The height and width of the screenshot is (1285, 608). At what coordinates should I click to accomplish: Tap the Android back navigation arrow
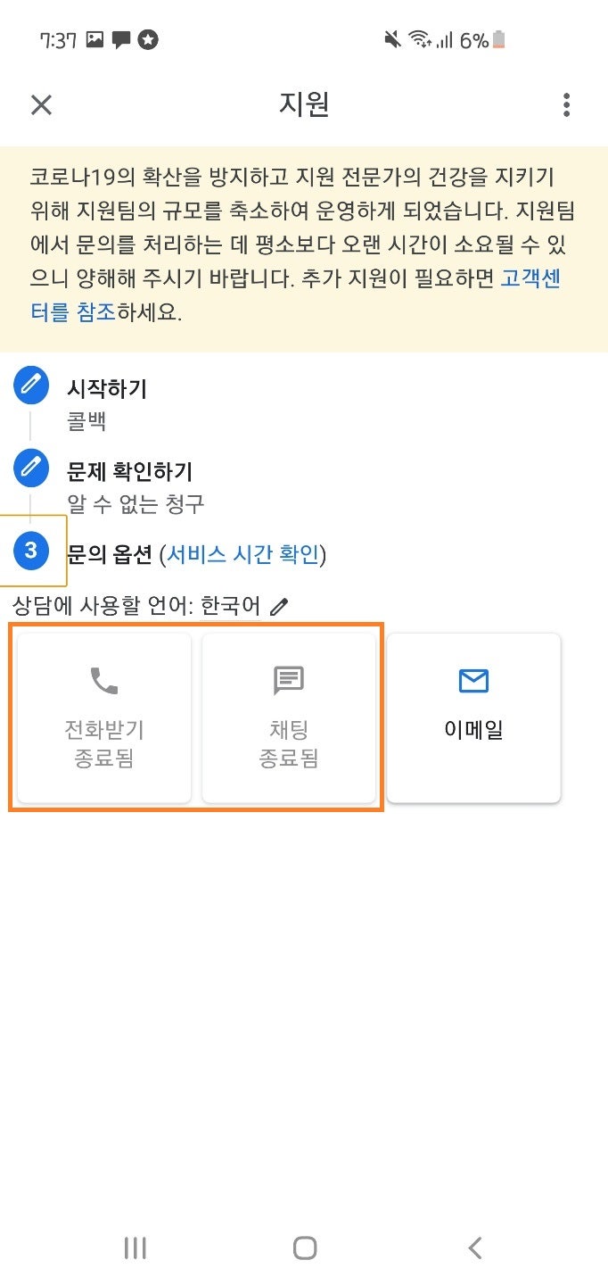pos(475,1248)
